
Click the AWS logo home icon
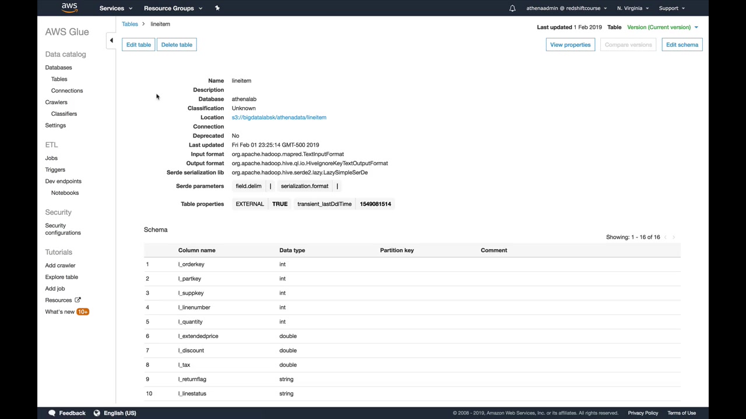69,8
